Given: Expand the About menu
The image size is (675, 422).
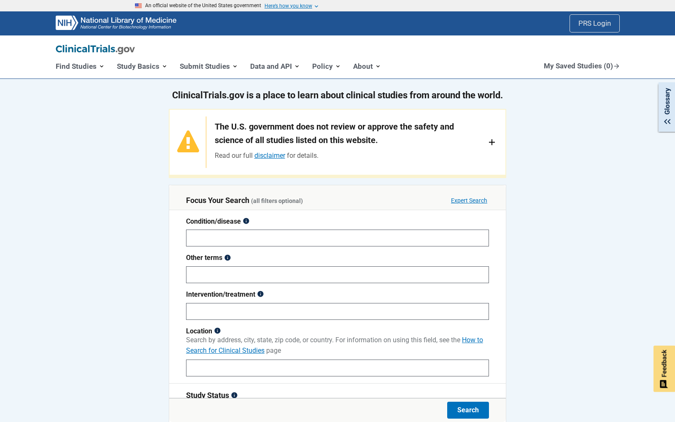Looking at the screenshot, I should click(367, 66).
